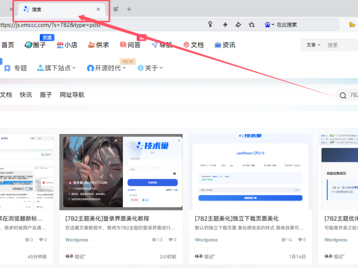Click Wordpress category under 登录界面美化教程
This screenshot has height=268, width=358.
click(x=77, y=240)
